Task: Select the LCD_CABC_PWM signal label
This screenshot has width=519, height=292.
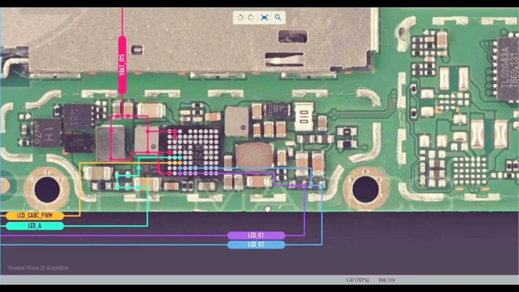Action: click(x=34, y=215)
